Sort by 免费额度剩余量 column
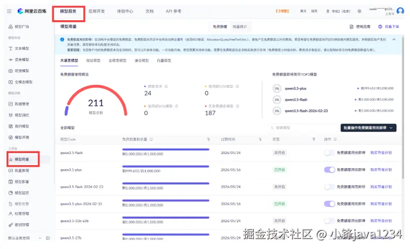The height and width of the screenshot is (249, 410). pos(208,139)
